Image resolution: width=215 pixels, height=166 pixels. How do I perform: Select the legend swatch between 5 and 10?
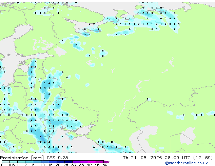(x=37, y=162)
